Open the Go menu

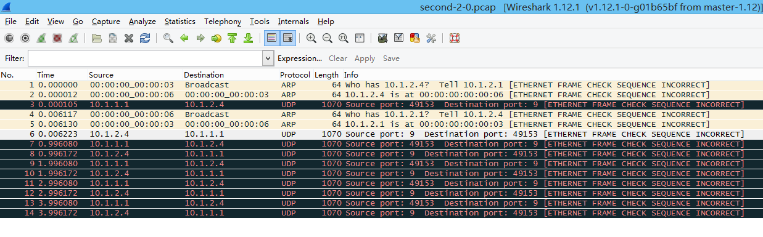[78, 22]
